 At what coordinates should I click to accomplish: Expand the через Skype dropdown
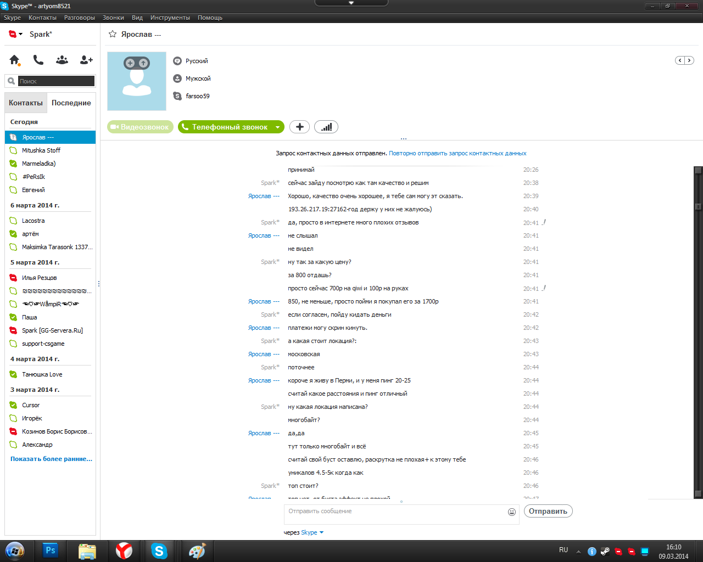[312, 532]
